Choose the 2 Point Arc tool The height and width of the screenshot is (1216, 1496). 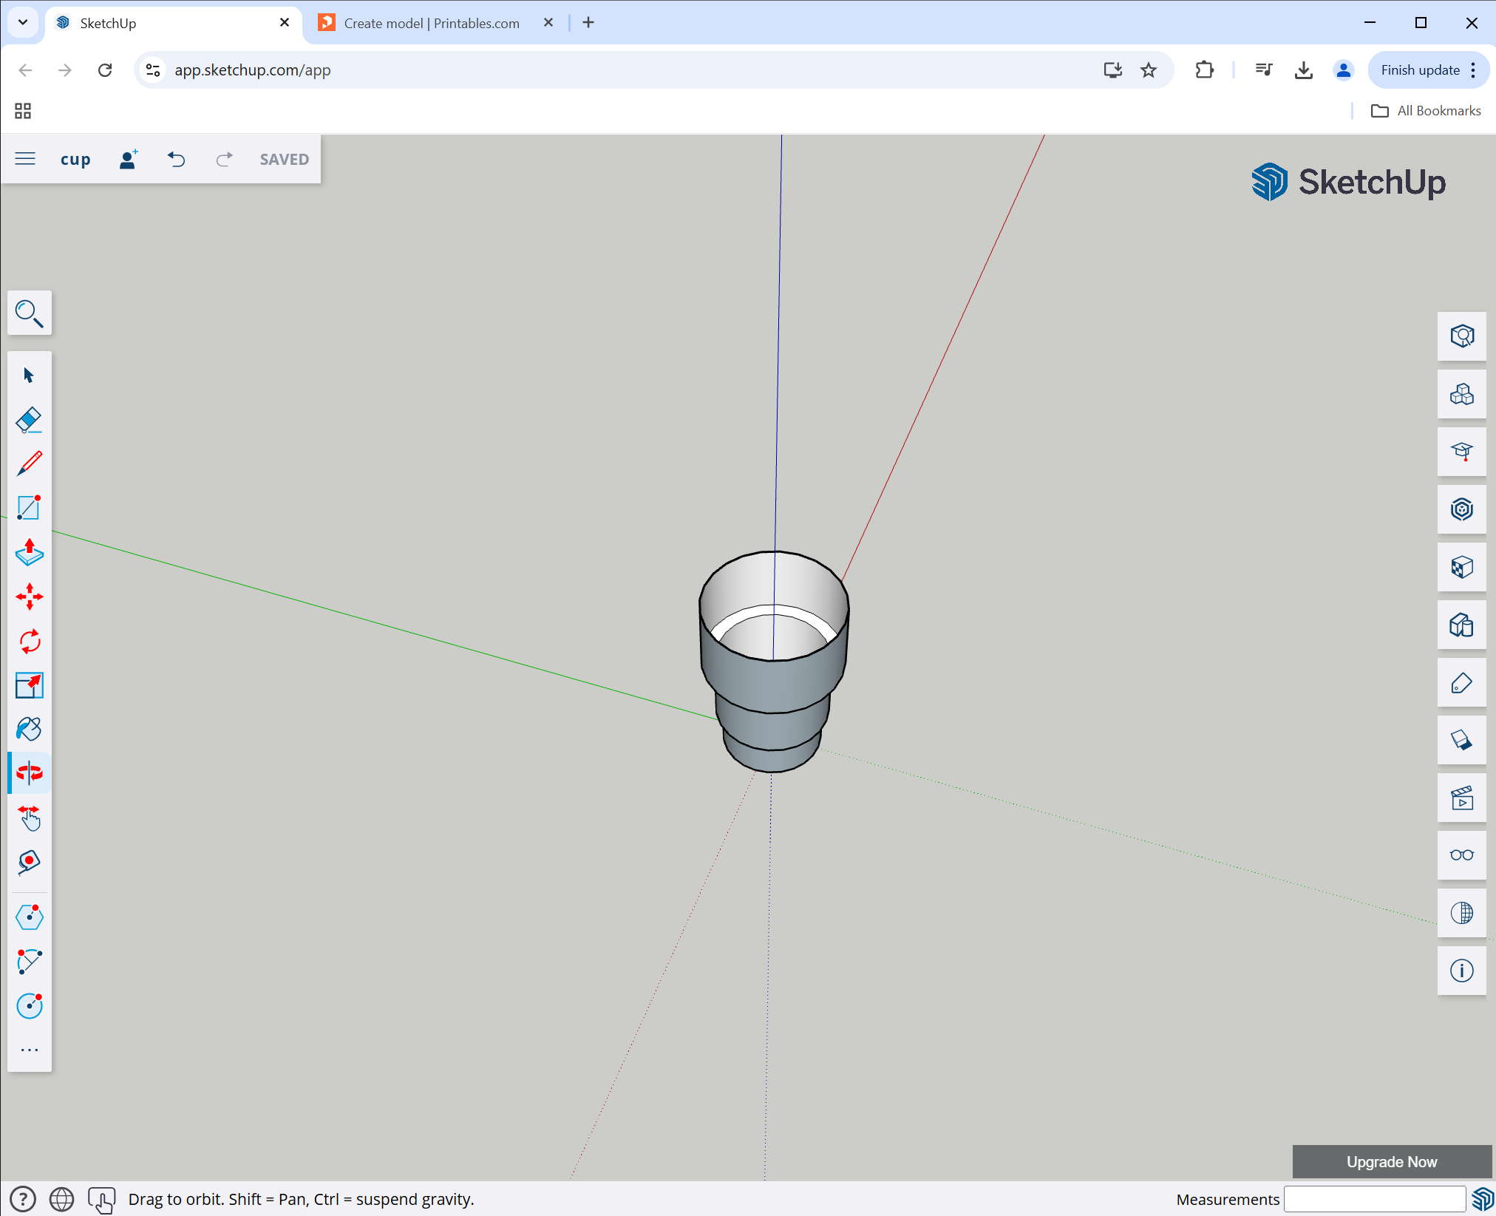[29, 962]
